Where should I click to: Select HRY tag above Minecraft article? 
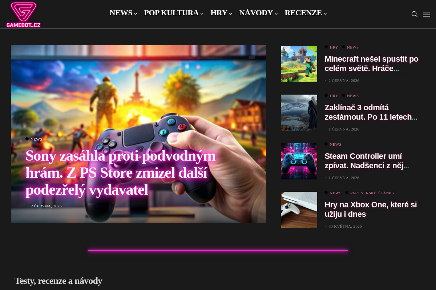334,47
